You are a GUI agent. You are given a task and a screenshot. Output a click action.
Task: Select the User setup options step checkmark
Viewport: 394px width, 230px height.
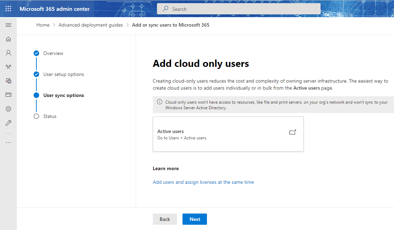point(36,74)
